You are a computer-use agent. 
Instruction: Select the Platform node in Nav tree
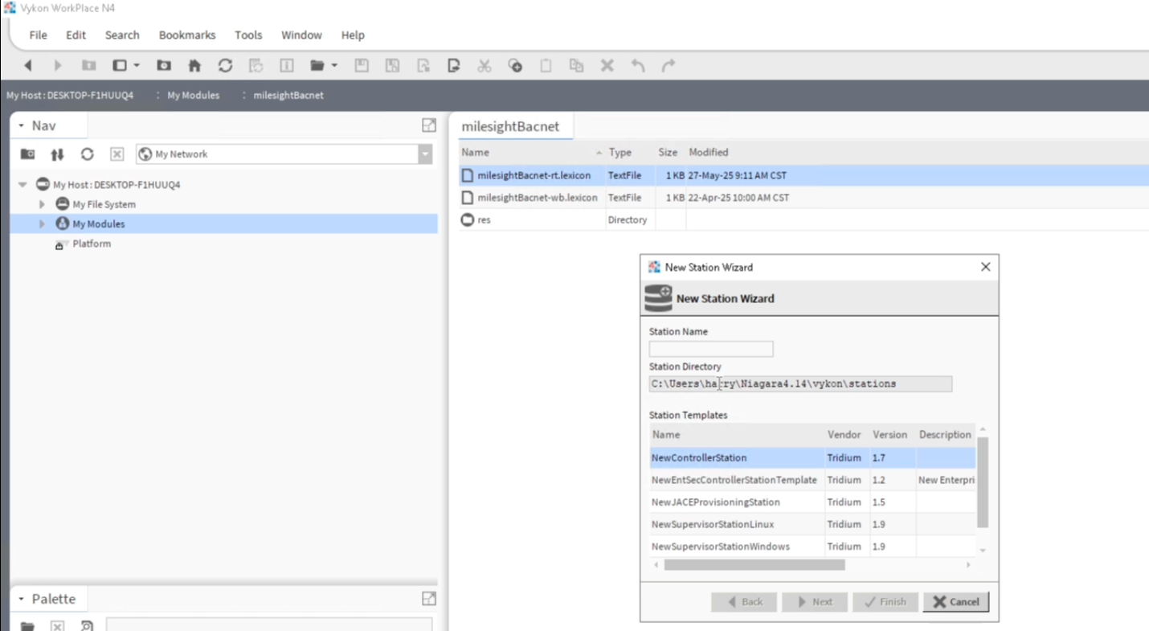coord(92,244)
